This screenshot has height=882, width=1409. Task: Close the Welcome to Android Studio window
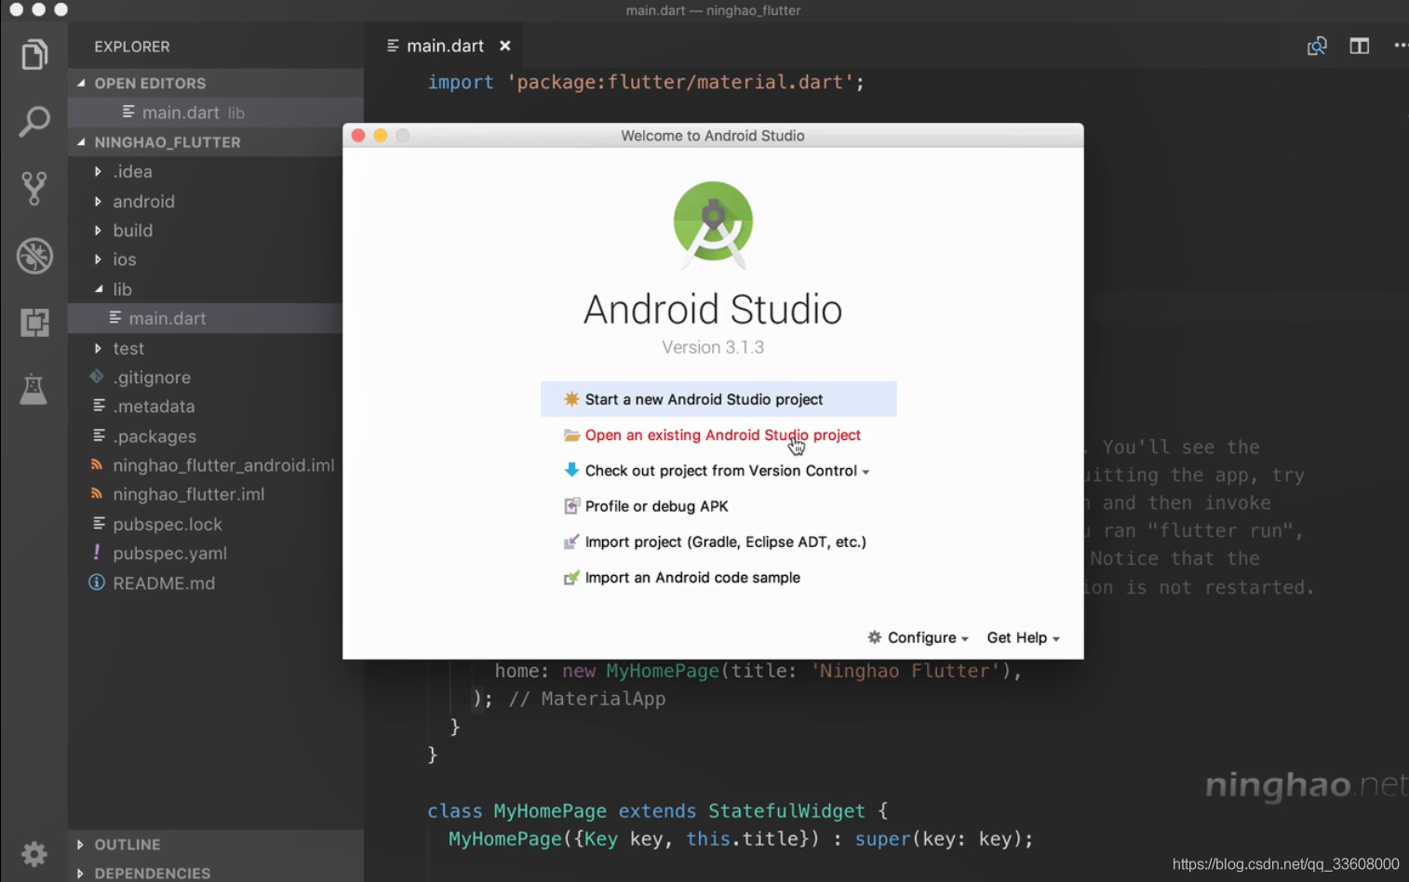(358, 136)
